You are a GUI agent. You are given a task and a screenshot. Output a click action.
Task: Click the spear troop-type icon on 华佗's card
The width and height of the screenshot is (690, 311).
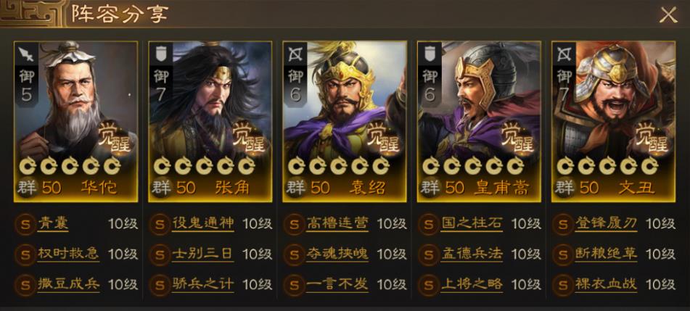point(26,54)
